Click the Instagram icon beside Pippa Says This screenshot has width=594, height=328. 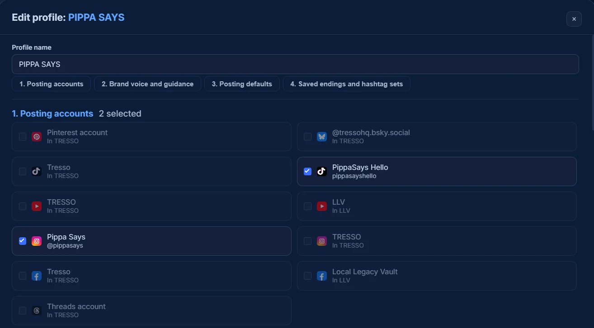(x=37, y=241)
